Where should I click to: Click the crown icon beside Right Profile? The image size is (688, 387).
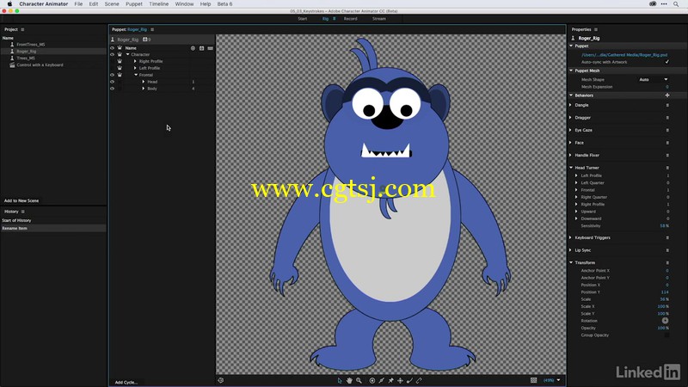(x=120, y=61)
